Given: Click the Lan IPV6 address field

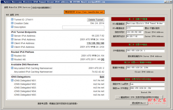Looking at the screenshot, I should (x=147, y=88).
